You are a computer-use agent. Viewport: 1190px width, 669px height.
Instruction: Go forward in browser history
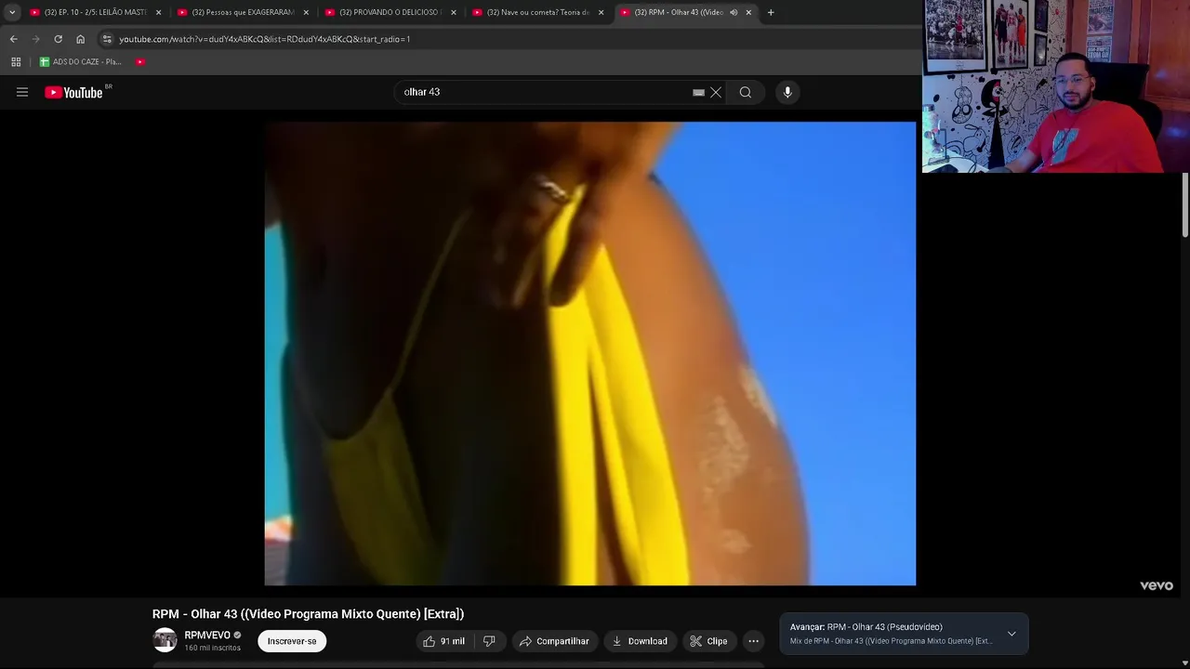35,39
